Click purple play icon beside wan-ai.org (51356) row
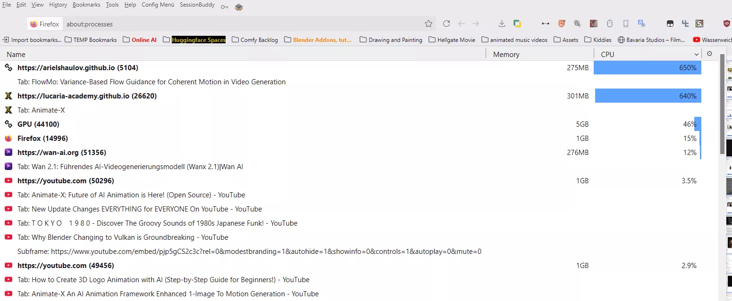 pos(8,153)
